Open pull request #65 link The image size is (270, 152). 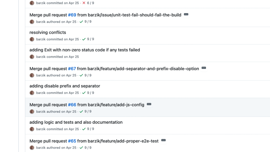click(72, 141)
